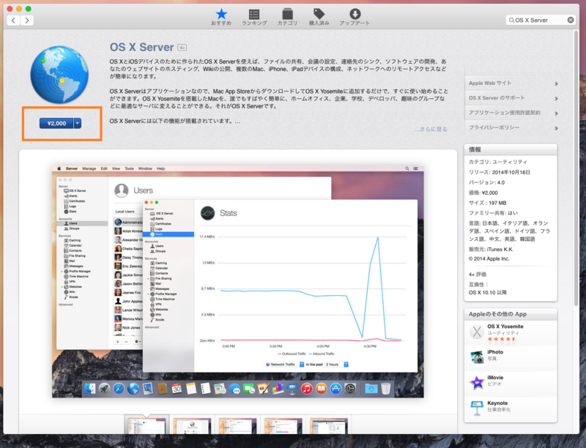Open the Purchased (購入済み) tab
586x448 pixels.
pyautogui.click(x=319, y=17)
